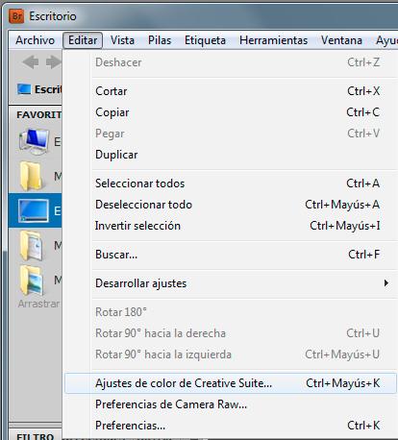Open the pictures folder favorite icon
Screen dimensions: 398x440
click(32, 281)
